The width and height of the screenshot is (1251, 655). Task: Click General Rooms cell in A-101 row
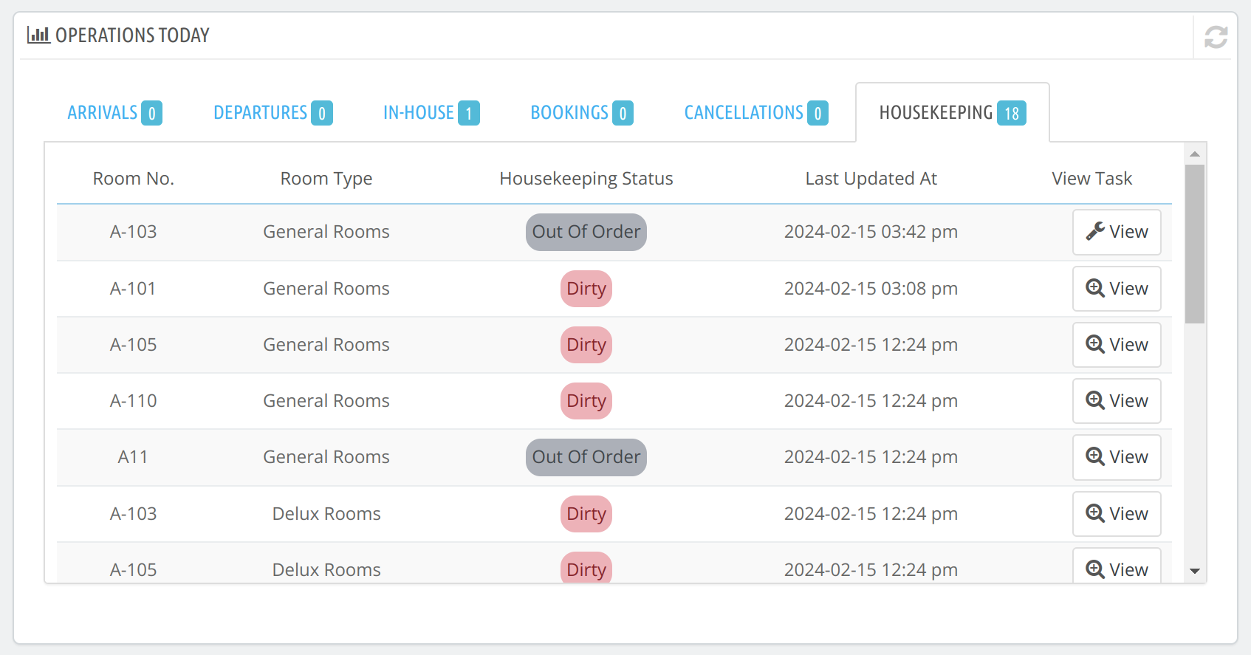tap(326, 289)
